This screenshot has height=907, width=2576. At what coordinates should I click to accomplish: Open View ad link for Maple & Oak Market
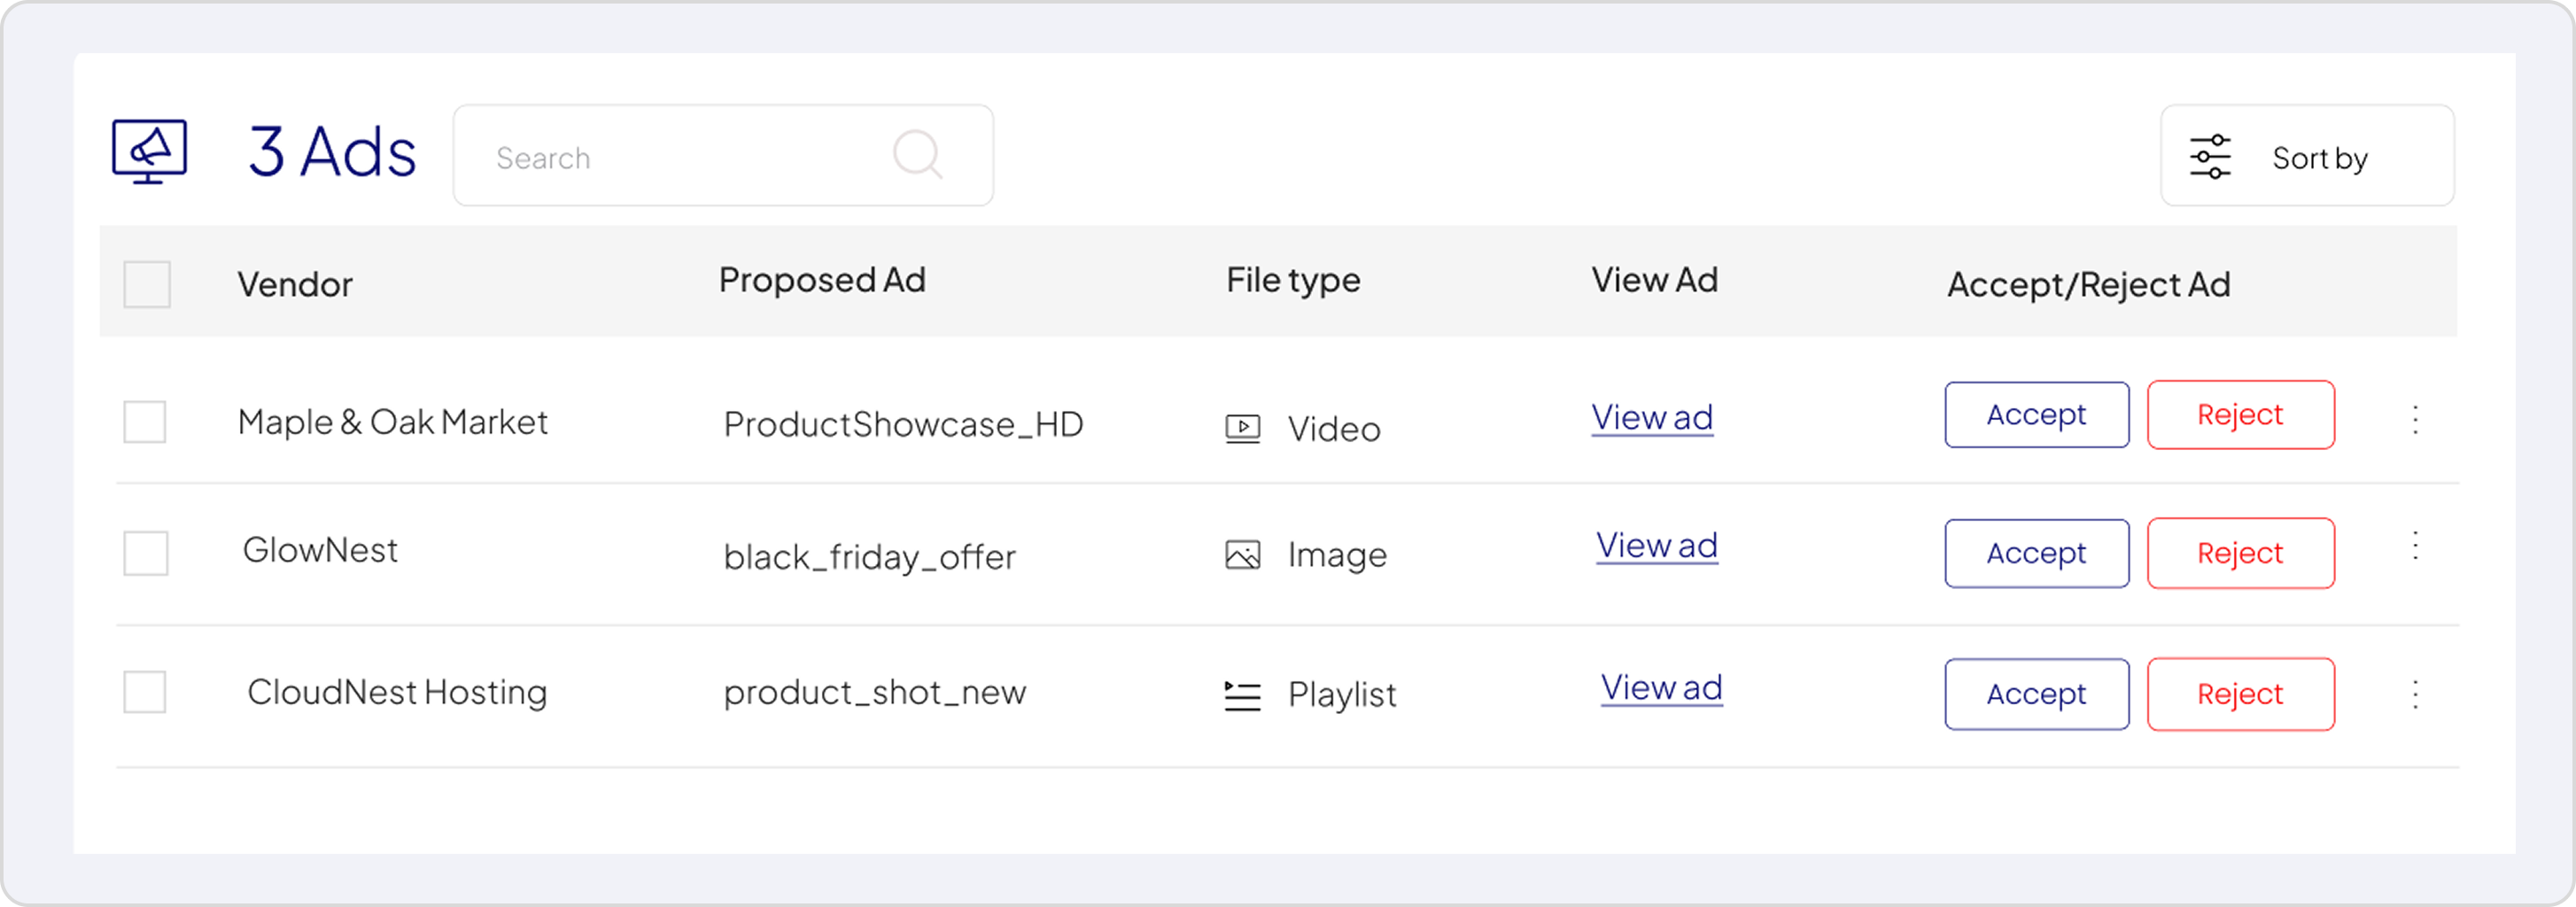1652,418
